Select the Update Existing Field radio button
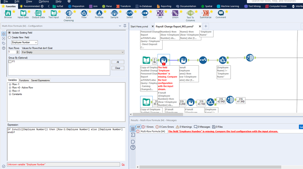 tap(10, 32)
